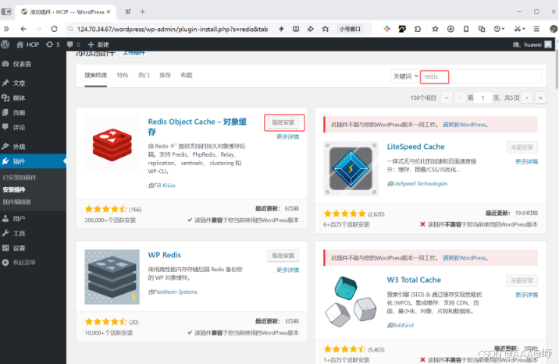559x364 pixels.
Task: Click the LiteSpeed Cache logo thumbnail
Action: coord(351,168)
